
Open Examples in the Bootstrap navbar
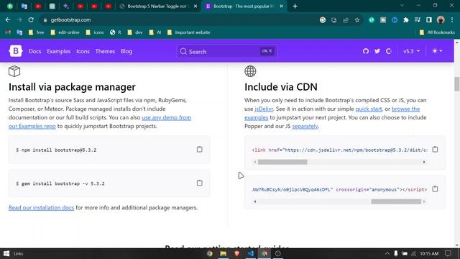pyautogui.click(x=59, y=51)
